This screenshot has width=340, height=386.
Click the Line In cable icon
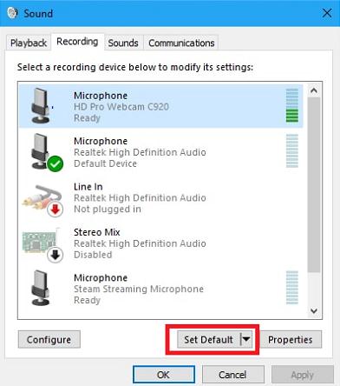[43, 201]
